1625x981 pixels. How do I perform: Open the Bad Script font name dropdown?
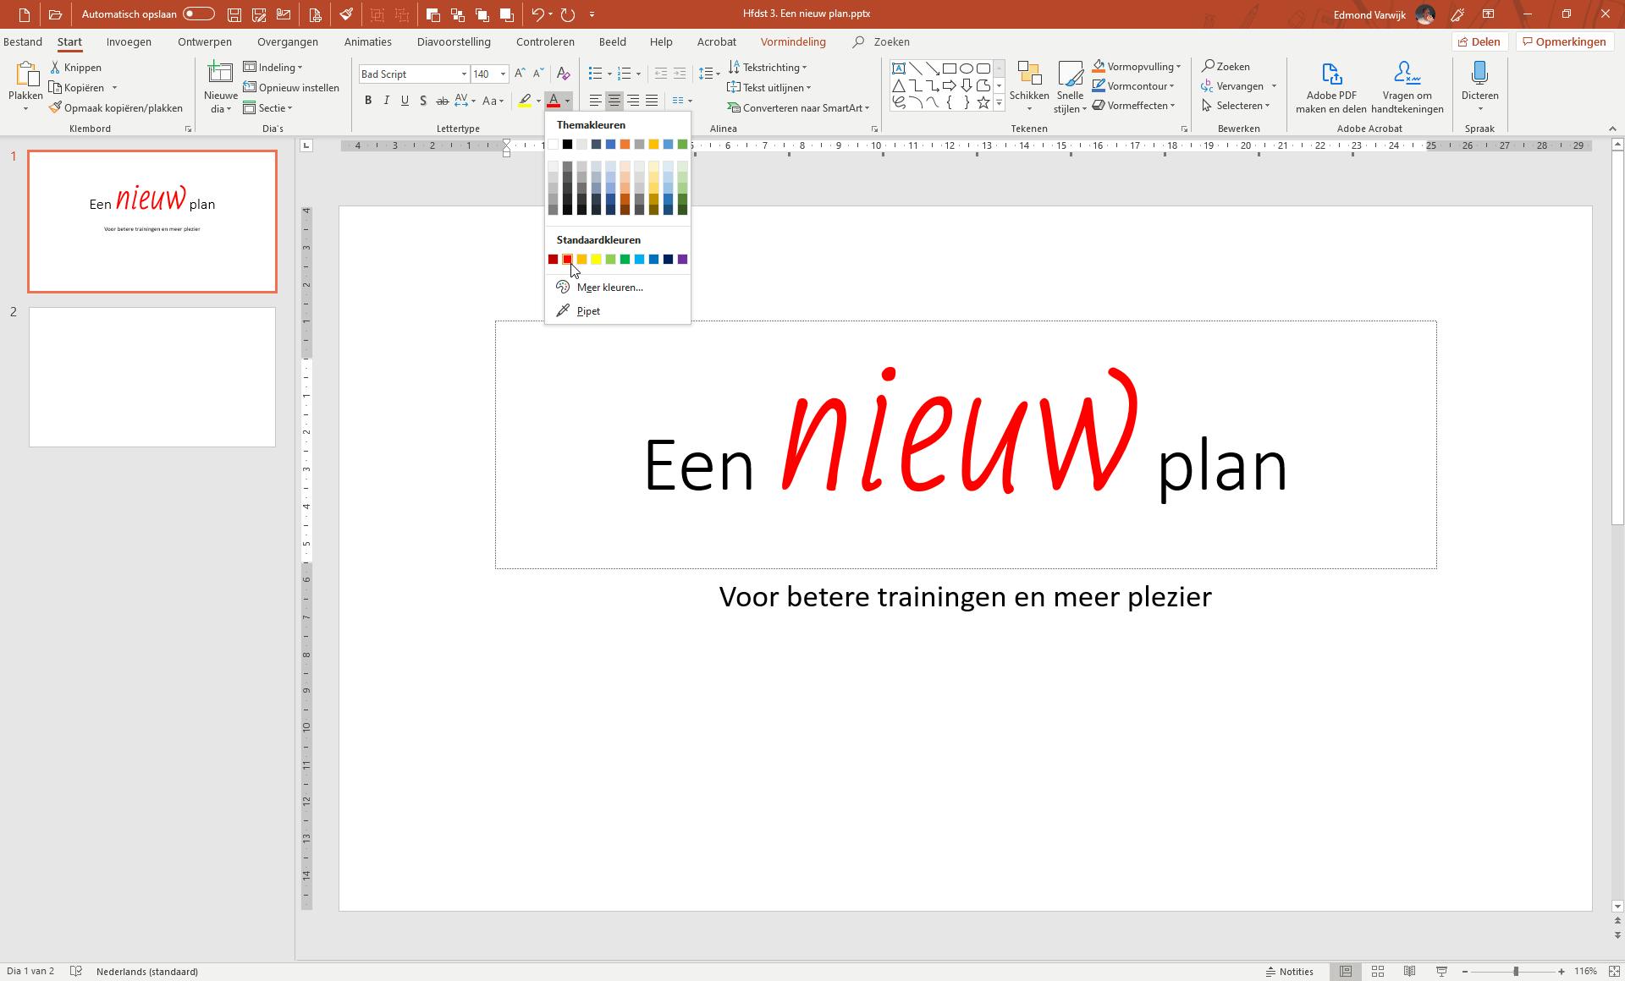(464, 74)
